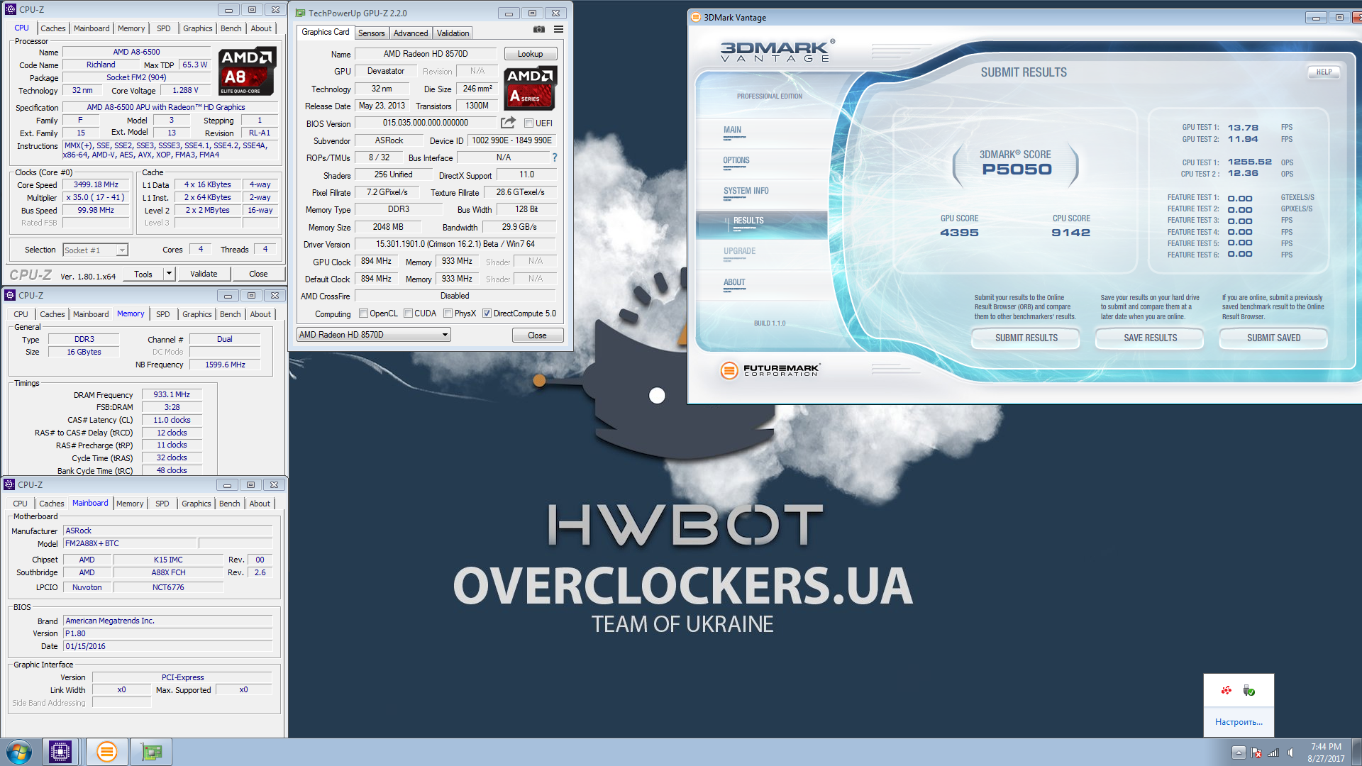Click the Validate button in CPU-Z

pos(204,274)
